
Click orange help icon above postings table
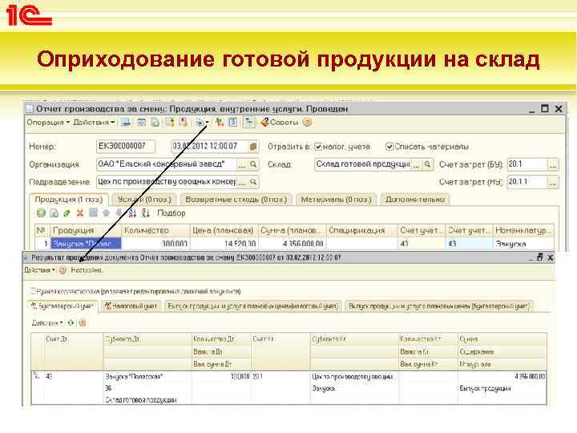(83, 323)
